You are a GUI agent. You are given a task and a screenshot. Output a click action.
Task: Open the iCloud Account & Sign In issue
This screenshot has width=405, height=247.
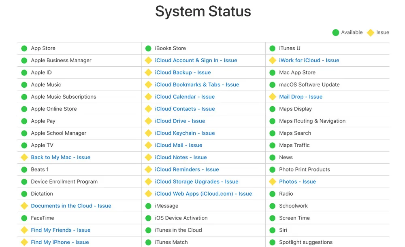[x=196, y=60]
